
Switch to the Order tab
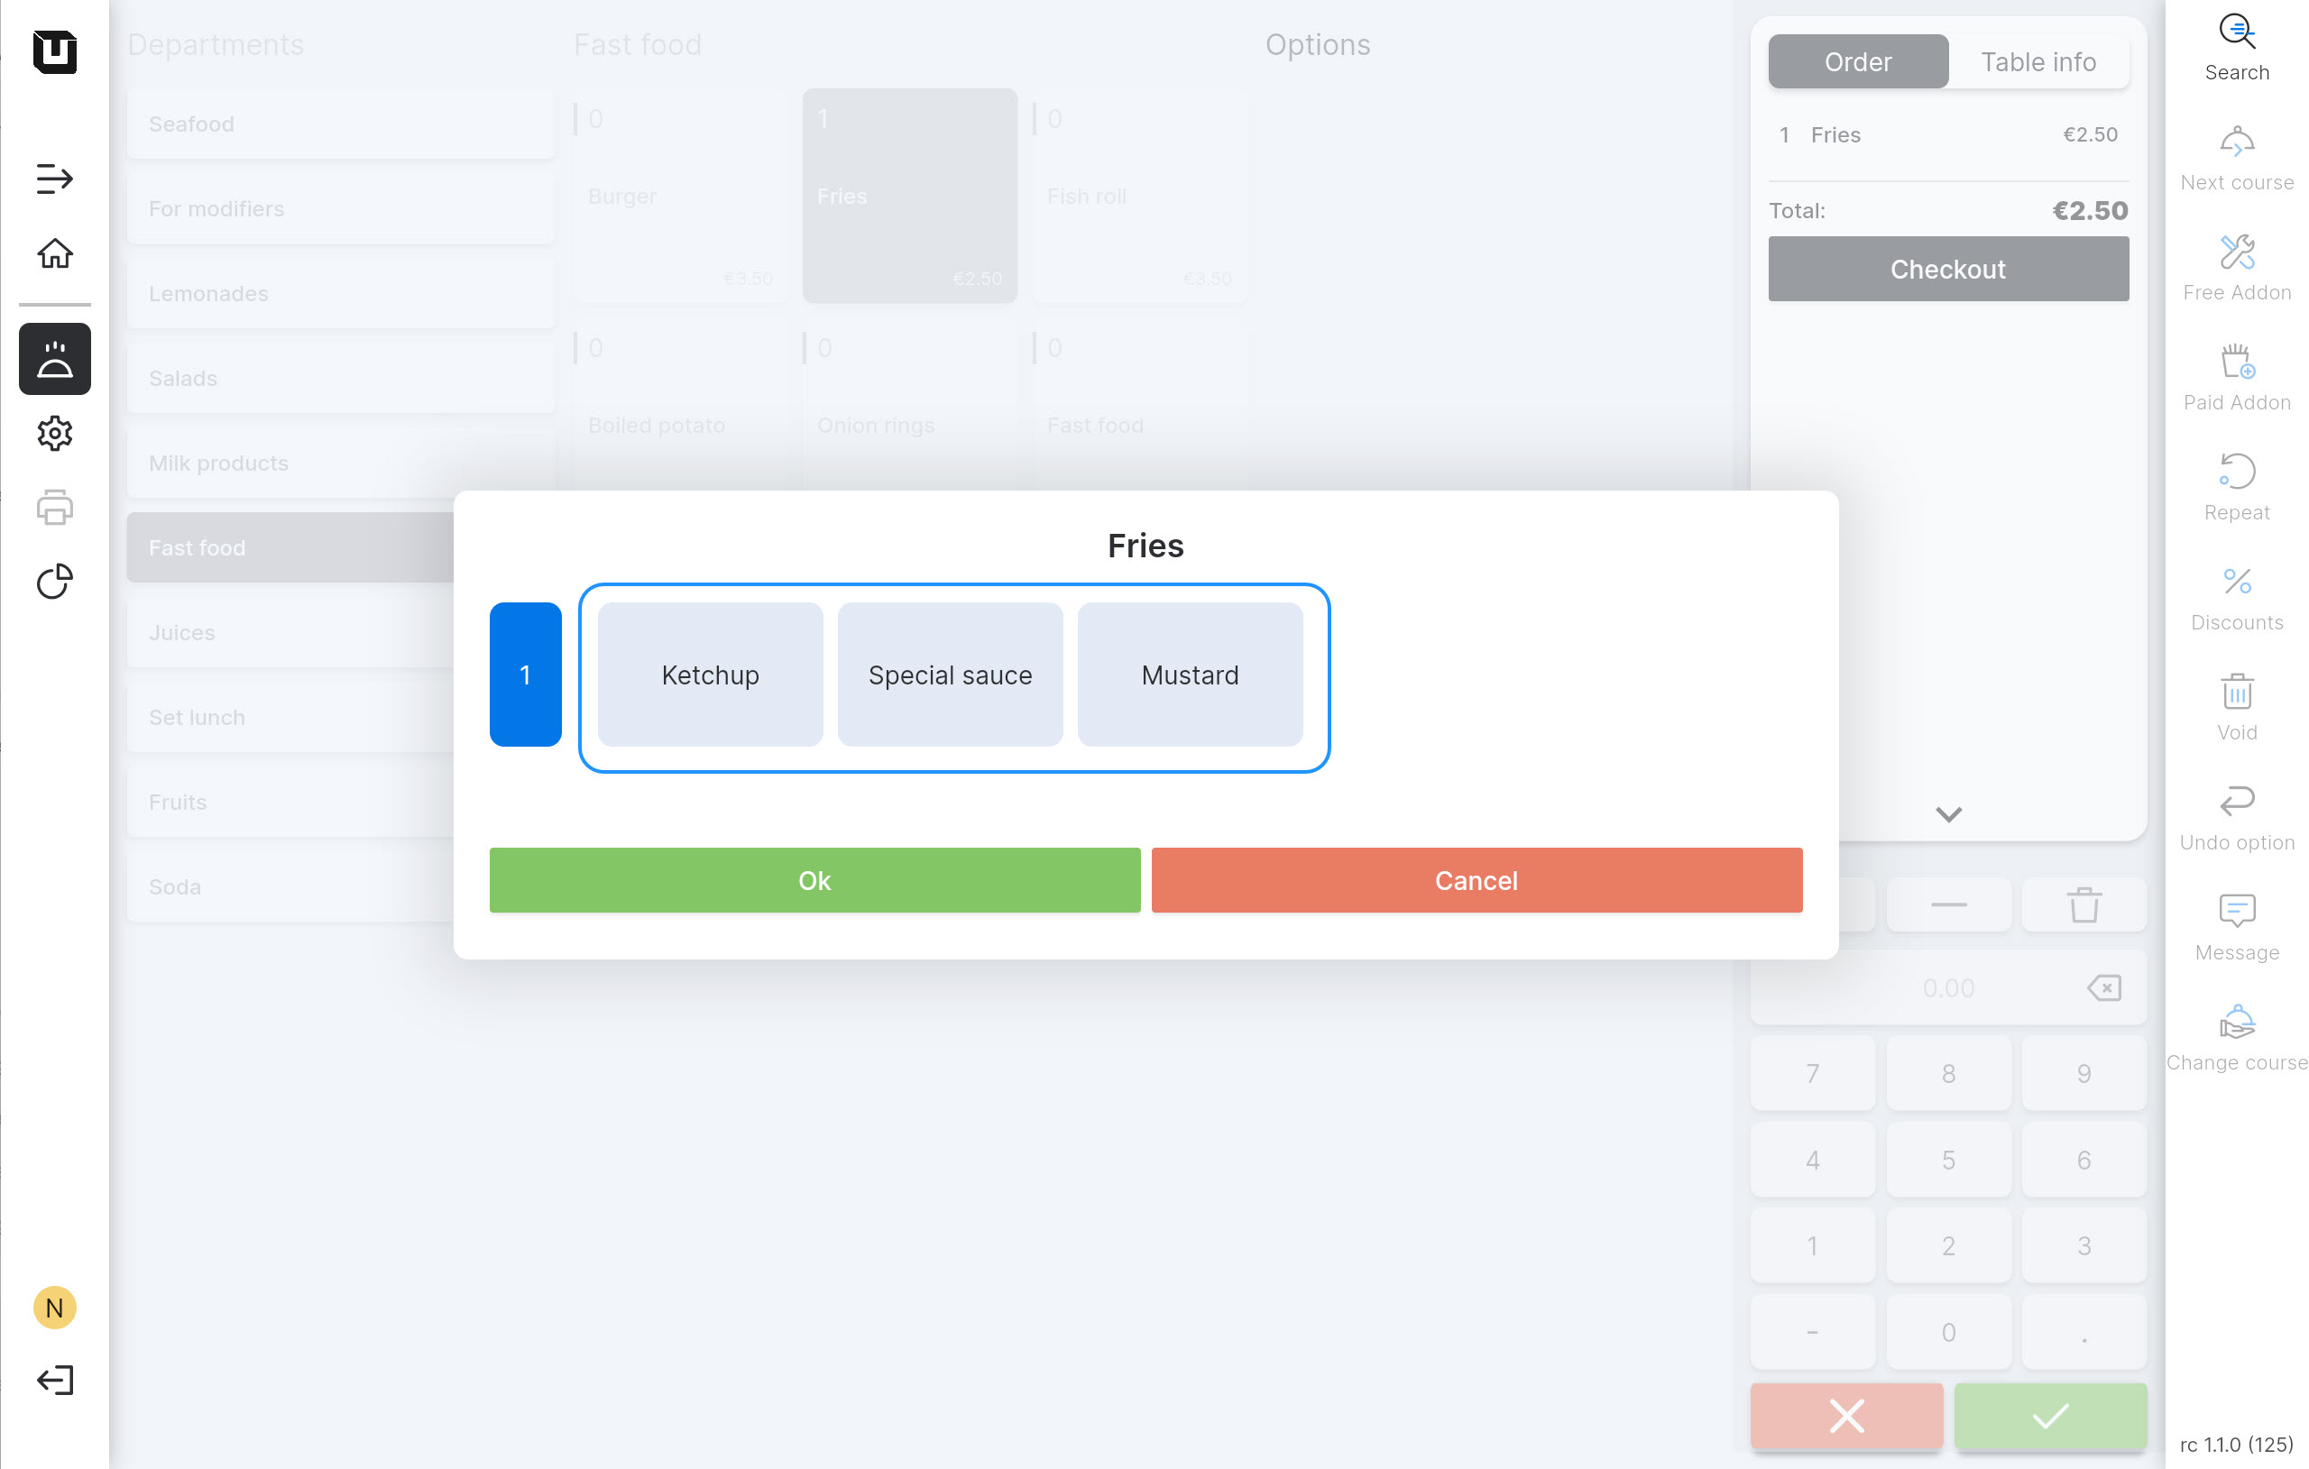1857,62
